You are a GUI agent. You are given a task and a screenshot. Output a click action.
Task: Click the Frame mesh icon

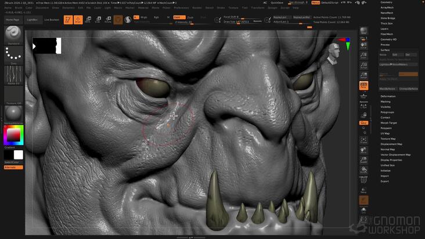click(x=363, y=140)
